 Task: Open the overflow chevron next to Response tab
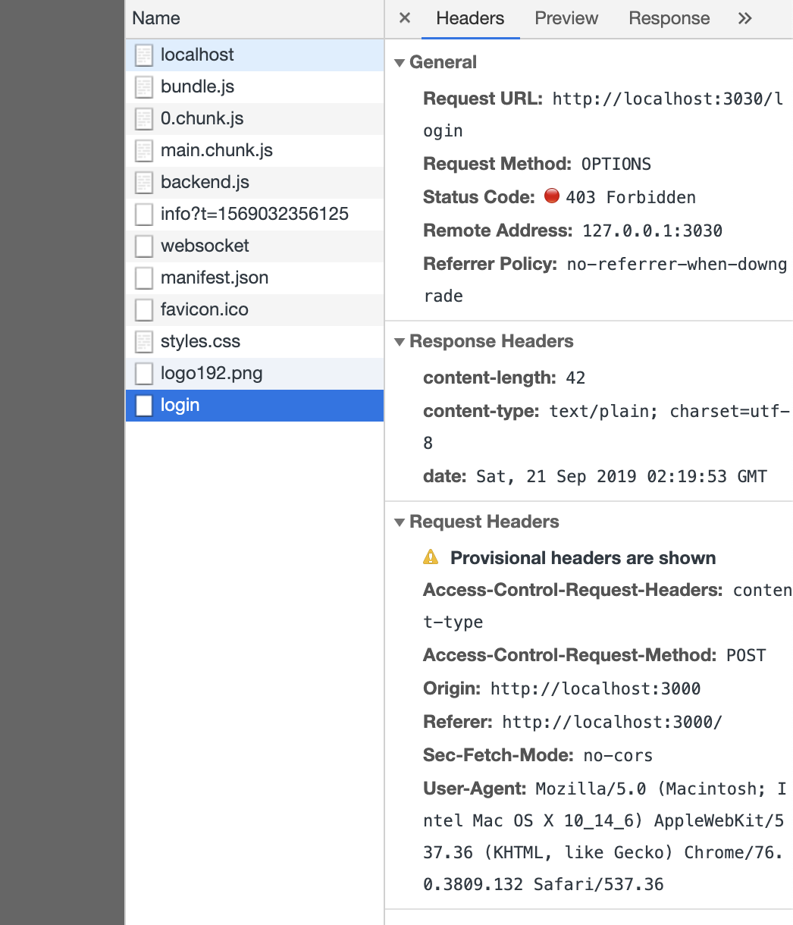click(x=744, y=18)
